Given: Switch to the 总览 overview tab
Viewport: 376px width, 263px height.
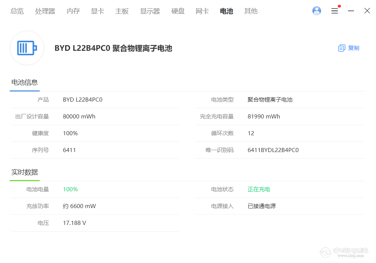Looking at the screenshot, I should 17,11.
